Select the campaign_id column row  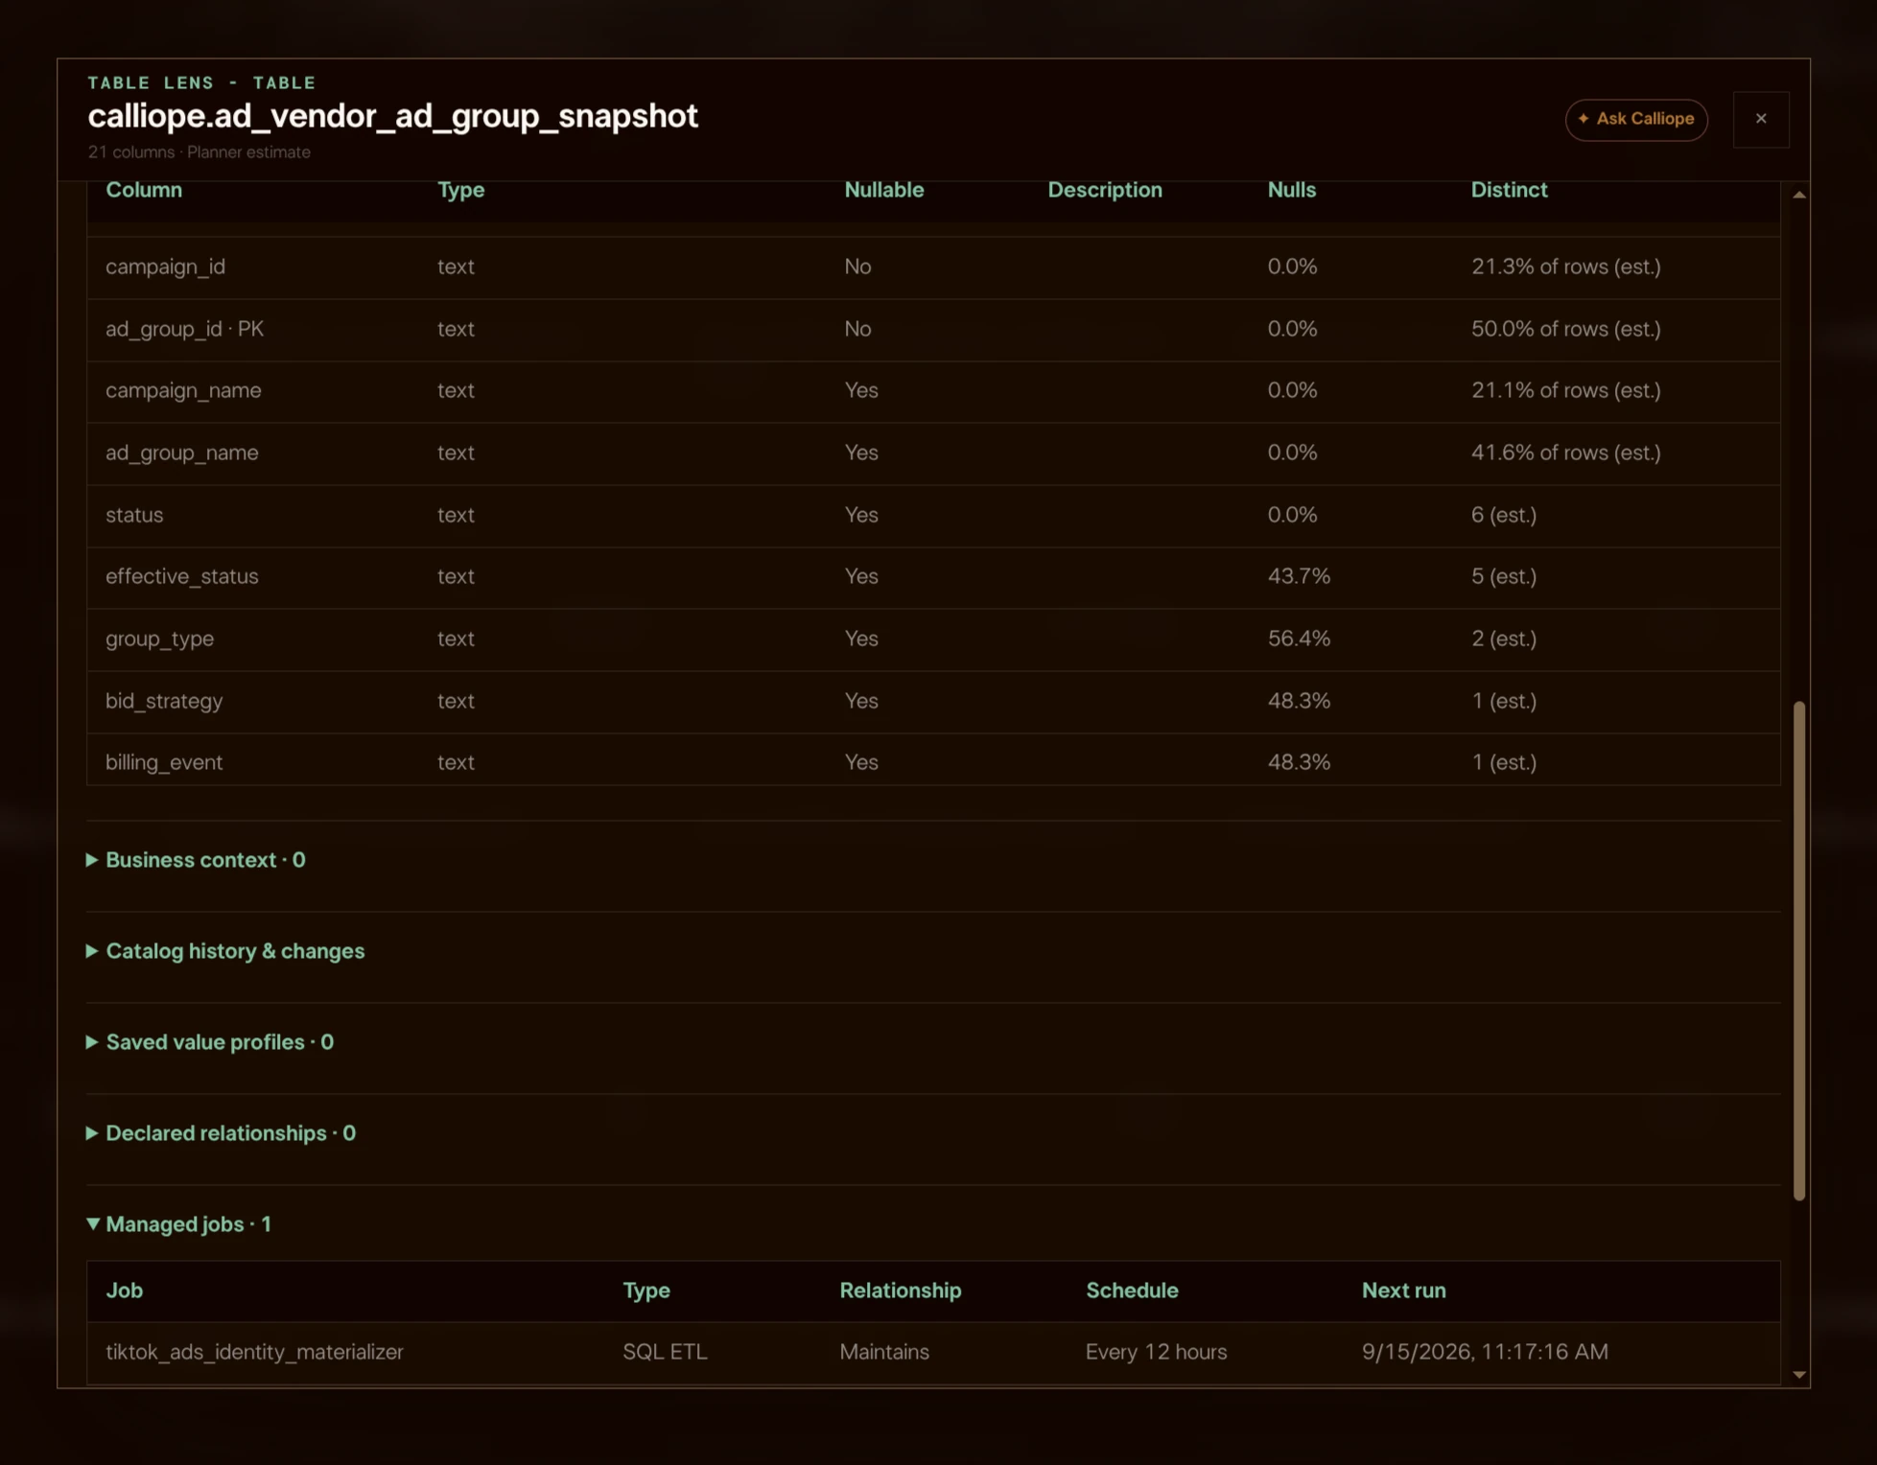tap(933, 267)
